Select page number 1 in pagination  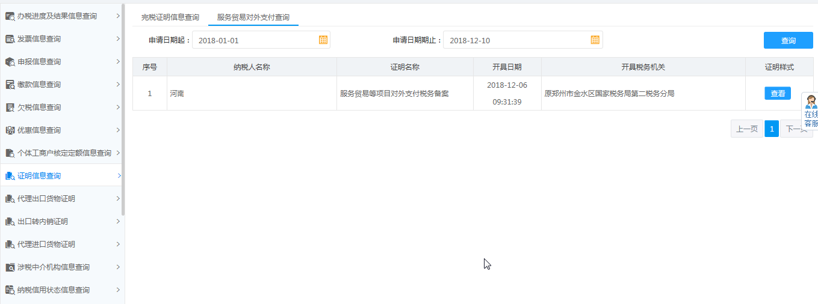[x=772, y=129]
